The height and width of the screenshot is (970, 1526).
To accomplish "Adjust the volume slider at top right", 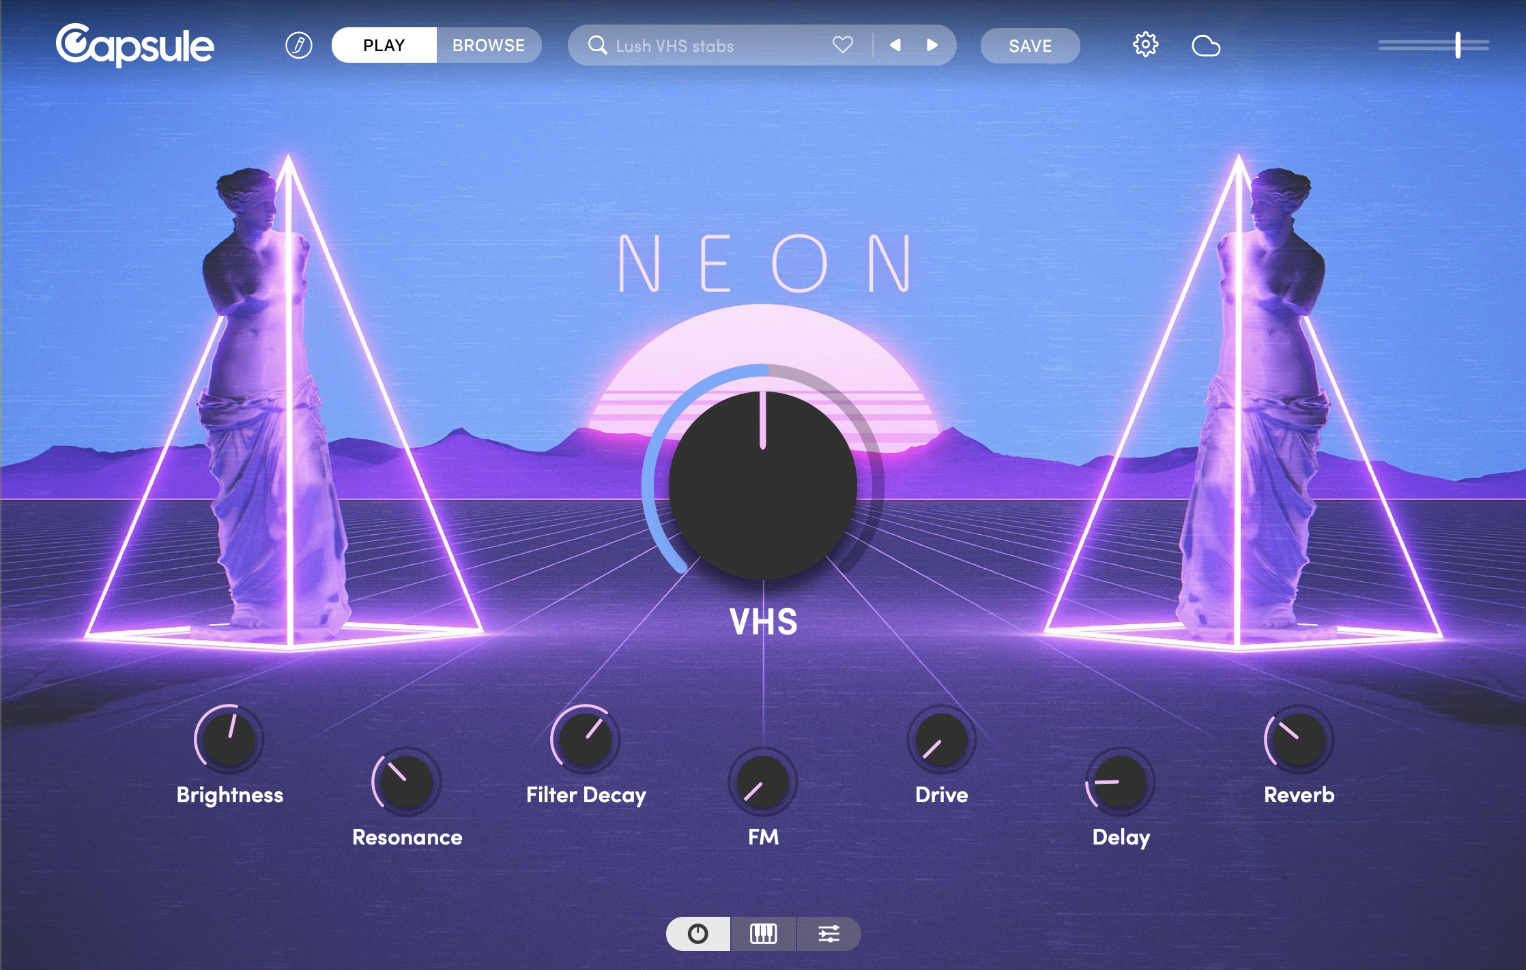I will tap(1458, 46).
